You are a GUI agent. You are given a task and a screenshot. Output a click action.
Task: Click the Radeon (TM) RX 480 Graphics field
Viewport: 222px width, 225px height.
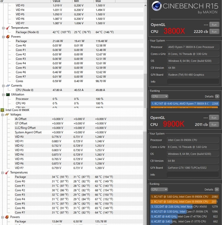[193, 75]
